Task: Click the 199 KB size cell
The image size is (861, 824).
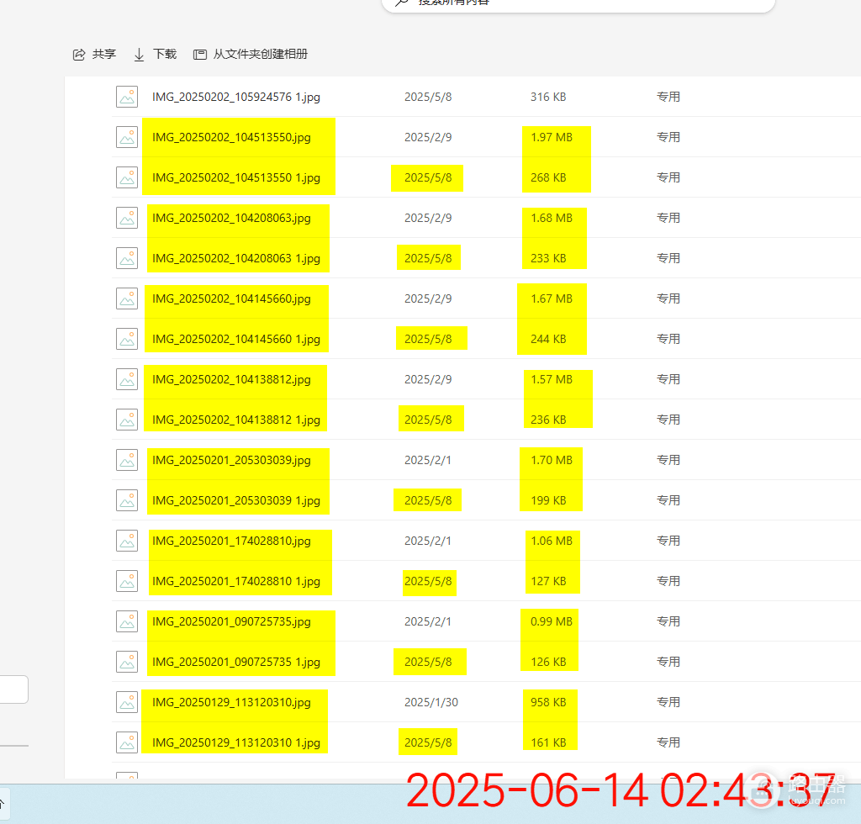Action: coord(548,500)
